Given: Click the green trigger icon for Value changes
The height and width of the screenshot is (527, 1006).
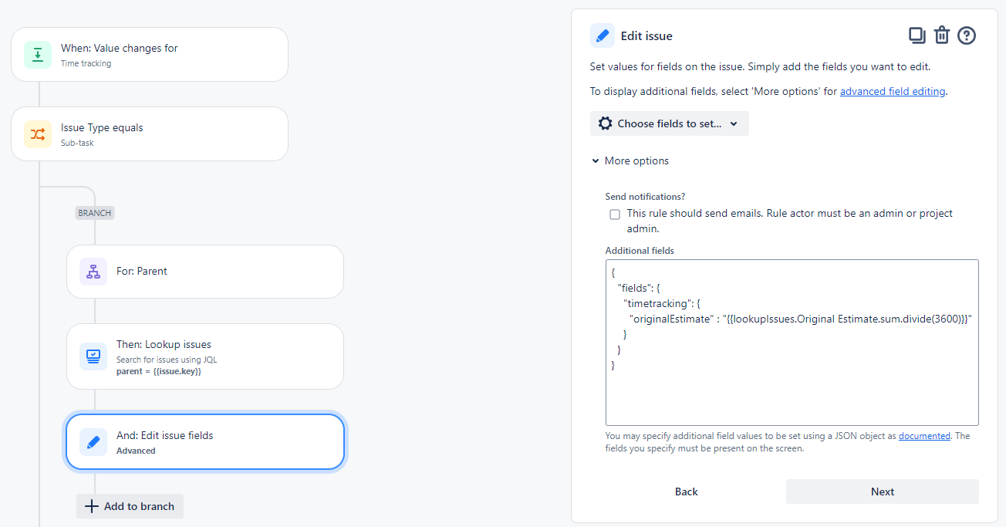Looking at the screenshot, I should tap(38, 55).
